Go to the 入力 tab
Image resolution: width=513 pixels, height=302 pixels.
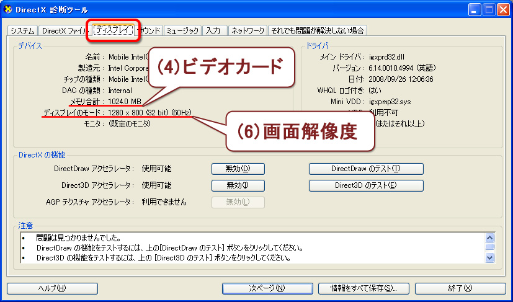point(213,30)
